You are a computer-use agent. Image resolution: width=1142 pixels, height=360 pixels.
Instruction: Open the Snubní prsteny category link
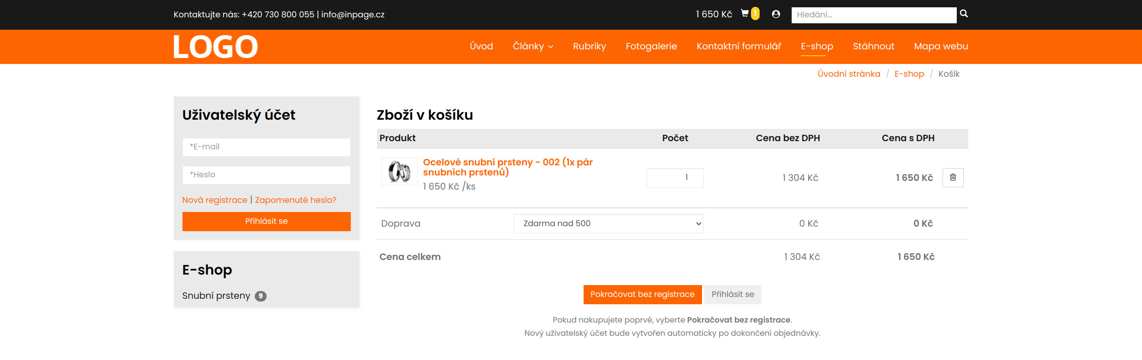216,296
